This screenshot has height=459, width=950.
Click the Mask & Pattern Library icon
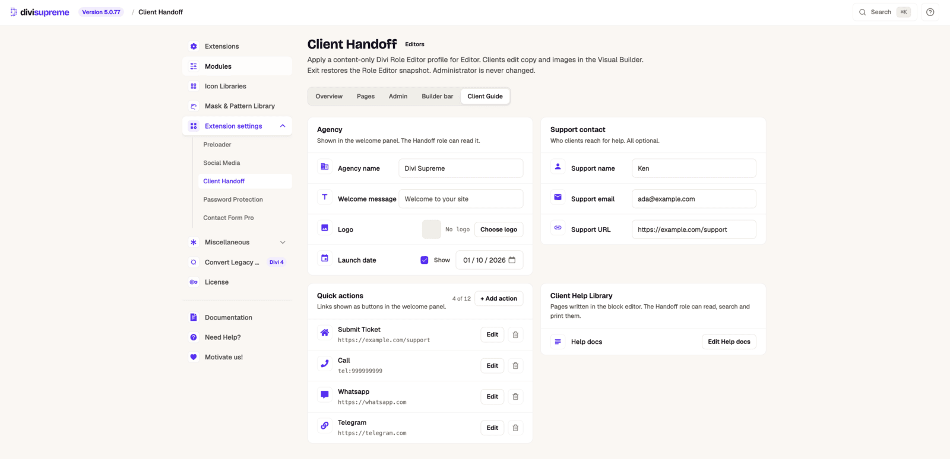(194, 106)
